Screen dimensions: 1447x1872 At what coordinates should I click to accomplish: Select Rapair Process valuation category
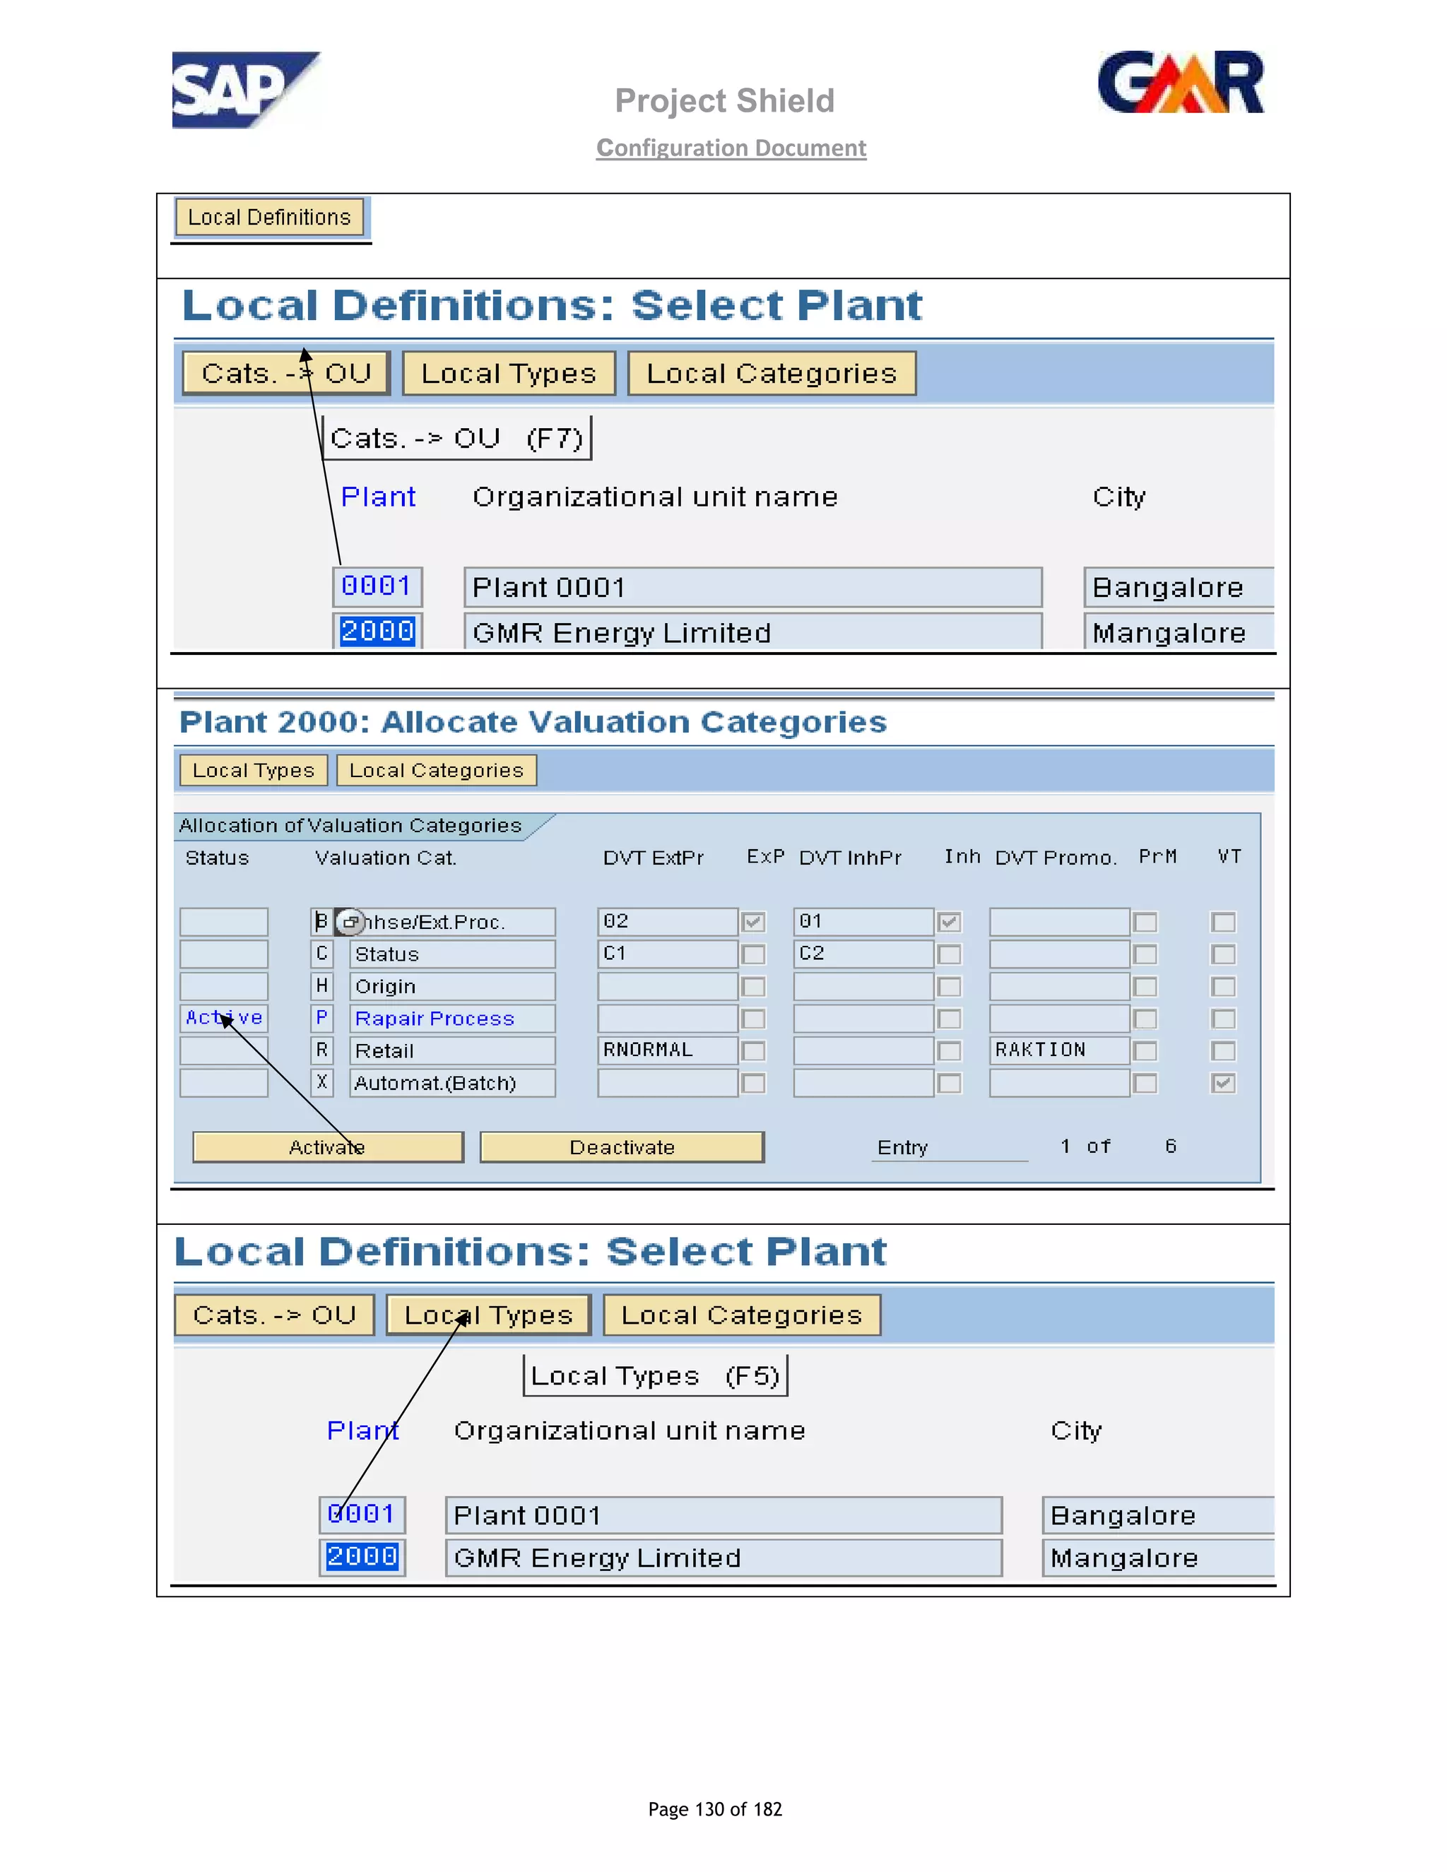[453, 1018]
